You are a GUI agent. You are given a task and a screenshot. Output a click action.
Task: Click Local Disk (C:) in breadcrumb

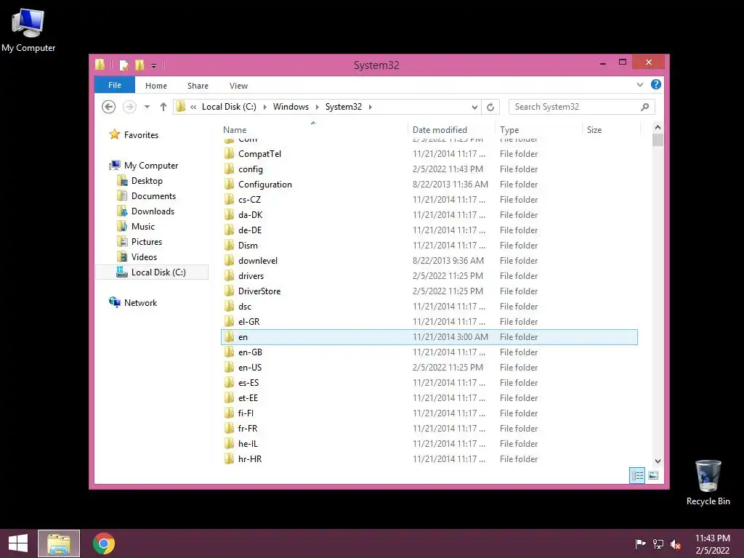coord(229,107)
